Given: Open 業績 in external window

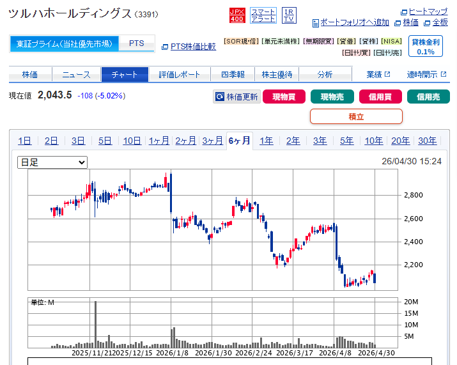Looking at the screenshot, I should point(378,75).
